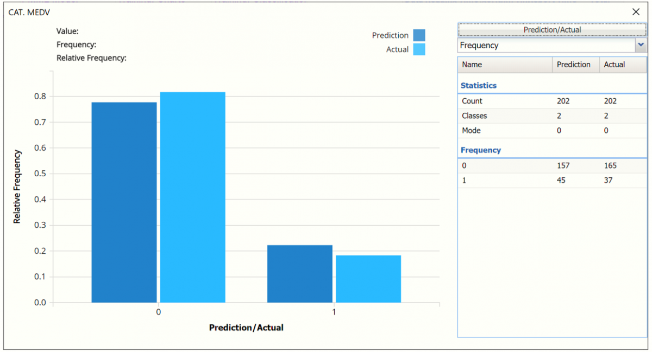Click the light blue Actual bar for class 0

192,197
